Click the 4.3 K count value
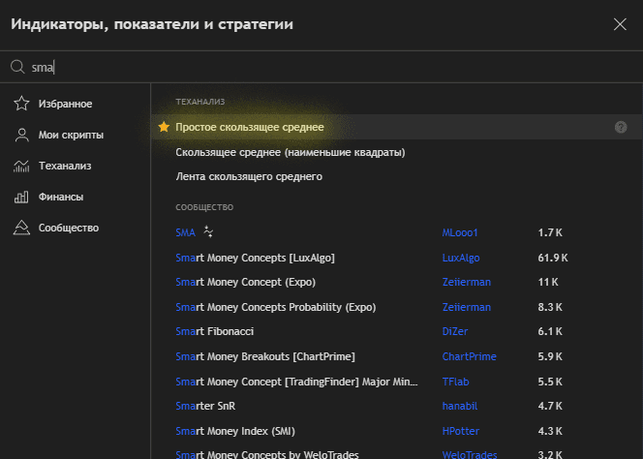 (x=550, y=431)
